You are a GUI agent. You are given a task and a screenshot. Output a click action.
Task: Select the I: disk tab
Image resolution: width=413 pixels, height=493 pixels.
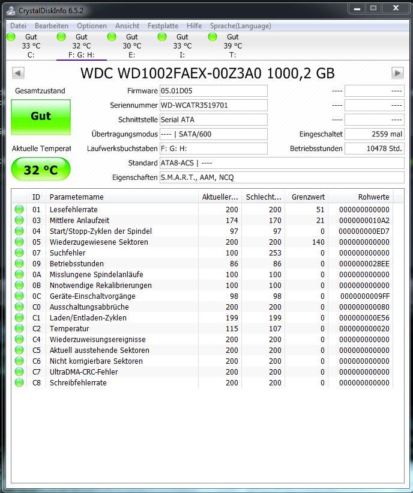182,46
